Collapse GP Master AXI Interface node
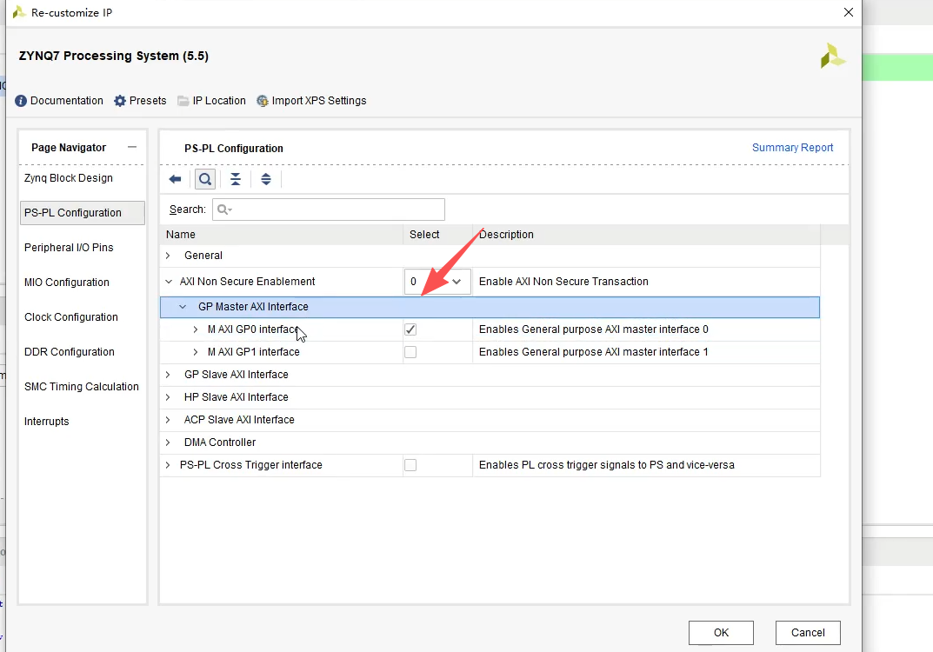 tap(183, 306)
